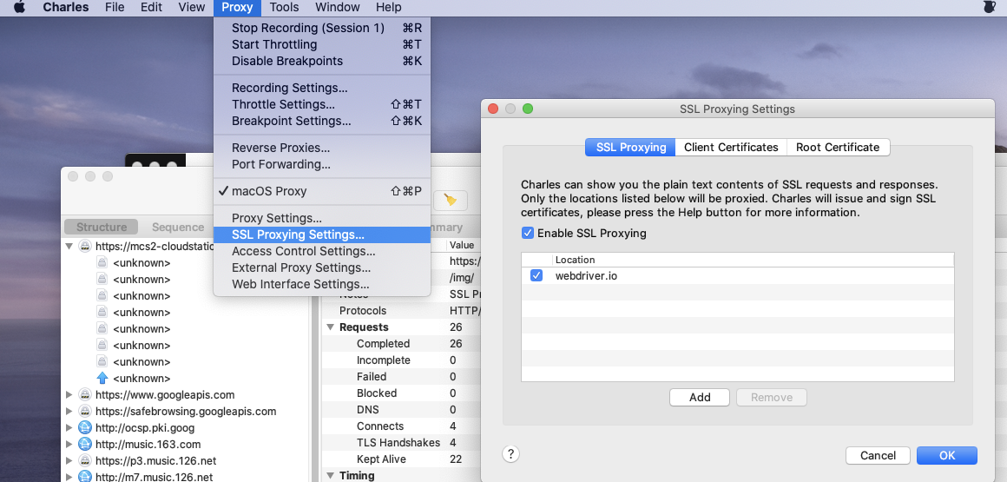
Task: Click the TLS Handshakes row
Action: point(401,443)
